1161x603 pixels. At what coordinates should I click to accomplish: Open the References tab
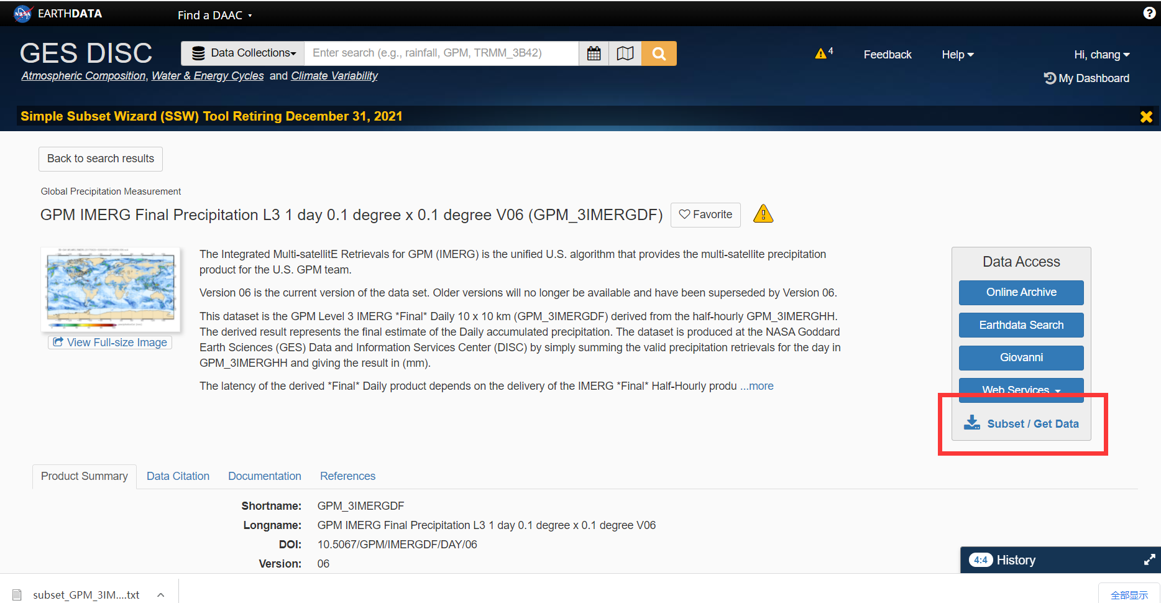[347, 476]
